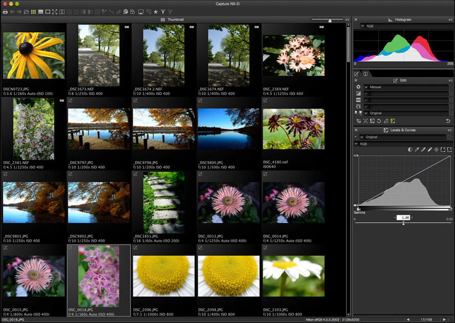Click the gray point eyedropper in Levels & Curves
Screen dimensions: 455x323
click(423, 149)
